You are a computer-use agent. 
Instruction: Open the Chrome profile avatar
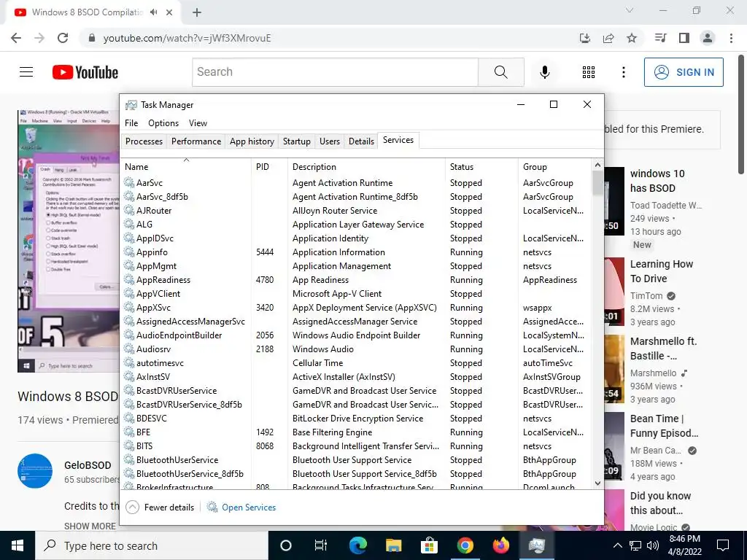(x=708, y=38)
